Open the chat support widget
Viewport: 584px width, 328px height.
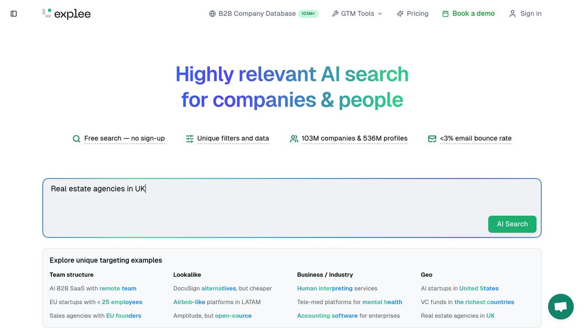560,307
